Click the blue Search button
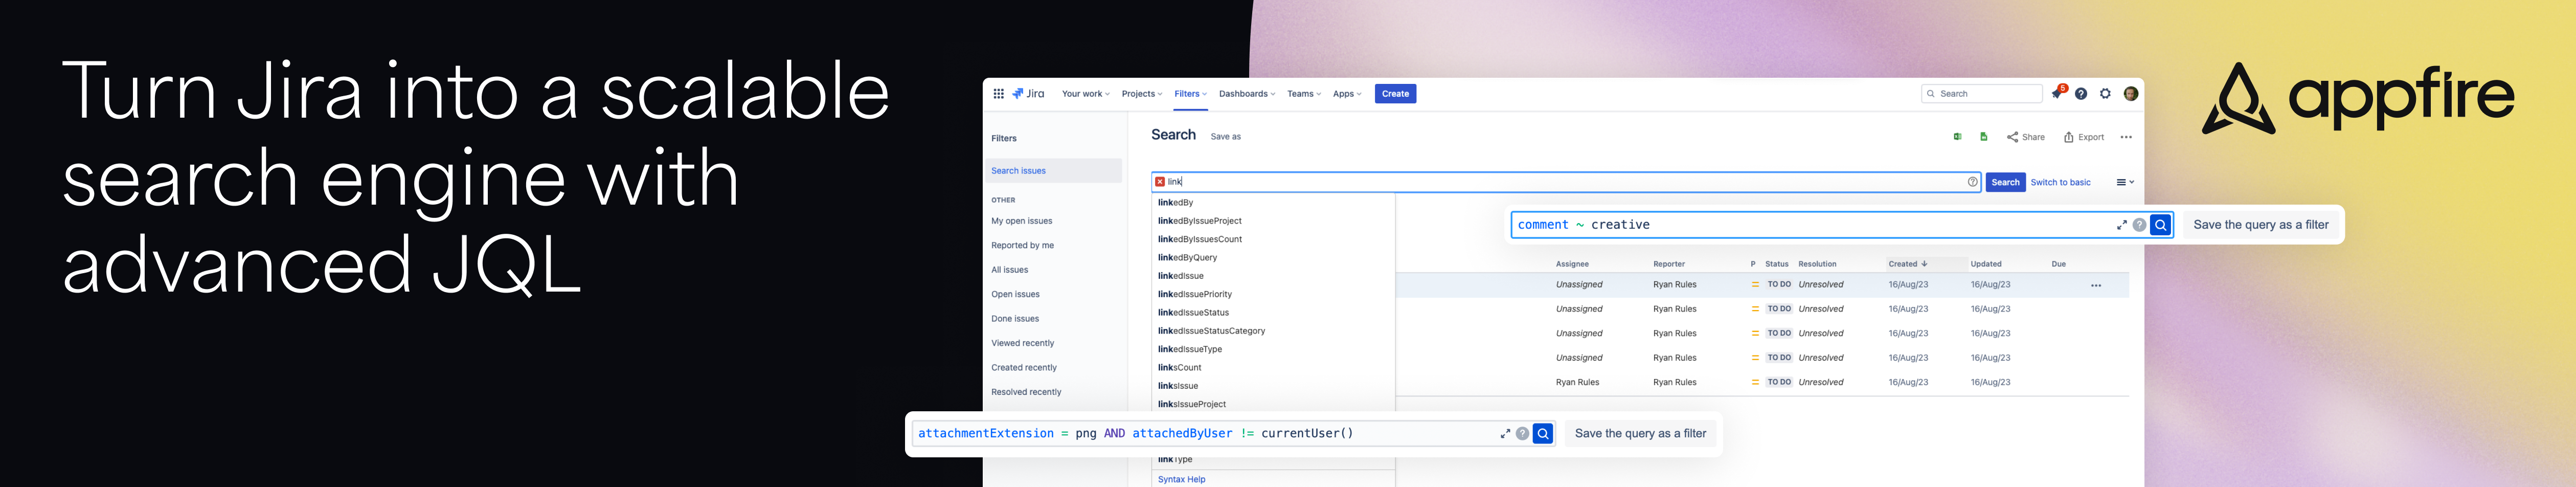This screenshot has width=2576, height=487. pos(2005,182)
